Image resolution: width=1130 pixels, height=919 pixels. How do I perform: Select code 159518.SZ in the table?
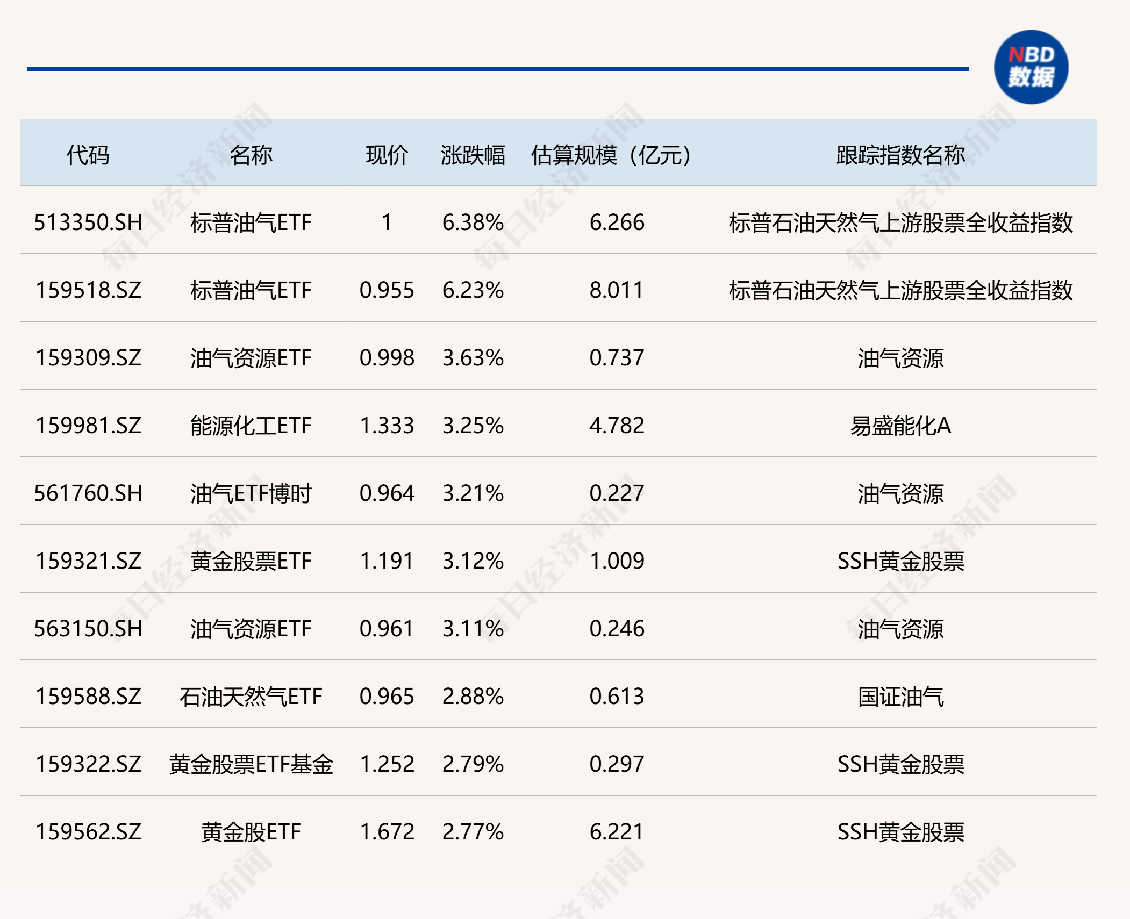coord(88,290)
